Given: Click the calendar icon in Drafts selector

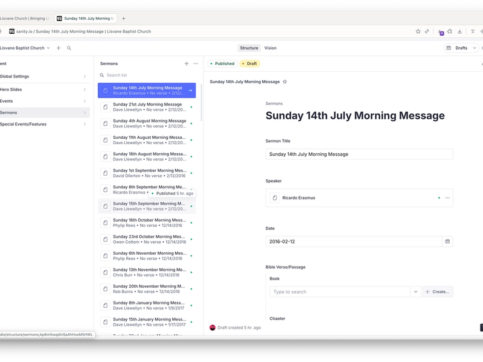Looking at the screenshot, I should pos(449,48).
